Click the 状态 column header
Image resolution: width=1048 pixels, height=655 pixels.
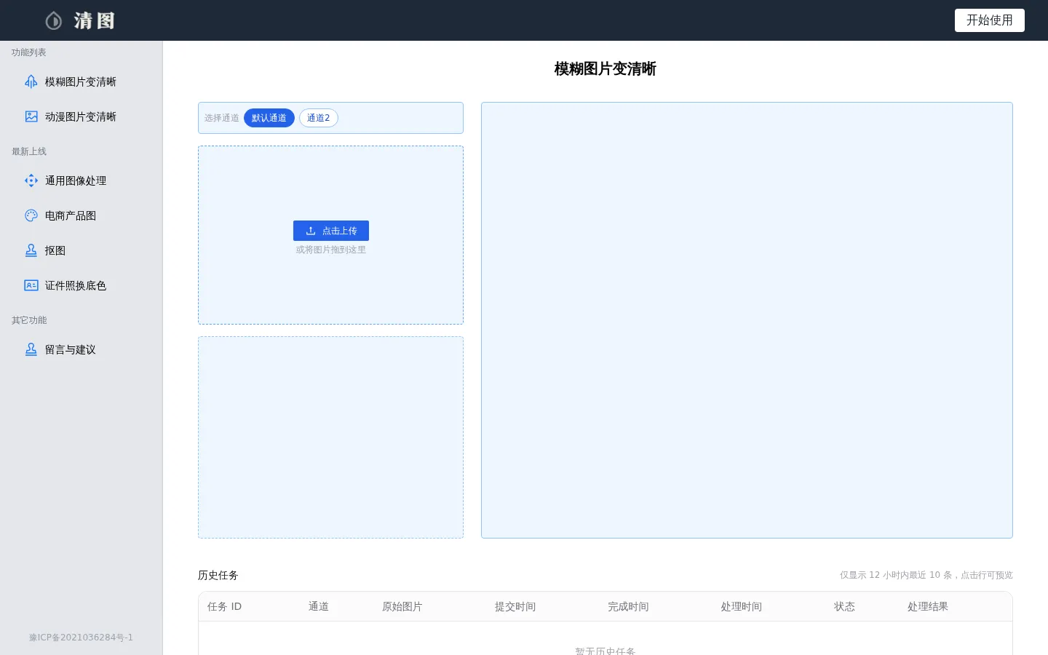pos(844,607)
